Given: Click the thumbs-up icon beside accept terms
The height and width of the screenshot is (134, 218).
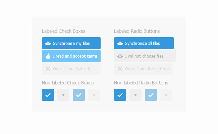Looking at the screenshot, I should [48, 56].
